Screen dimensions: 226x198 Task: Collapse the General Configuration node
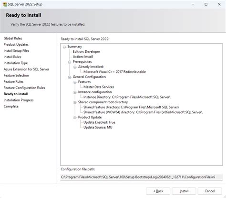pyautogui.click(x=70, y=77)
